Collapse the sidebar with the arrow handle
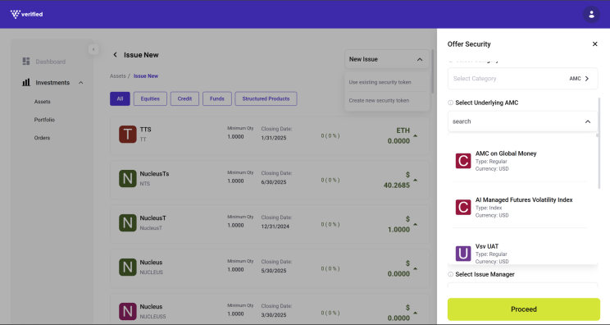Screen dimensions: 610x325 [x=93, y=49]
